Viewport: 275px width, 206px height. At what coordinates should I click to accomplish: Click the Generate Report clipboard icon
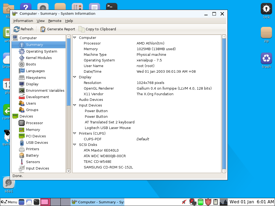pyautogui.click(x=43, y=29)
